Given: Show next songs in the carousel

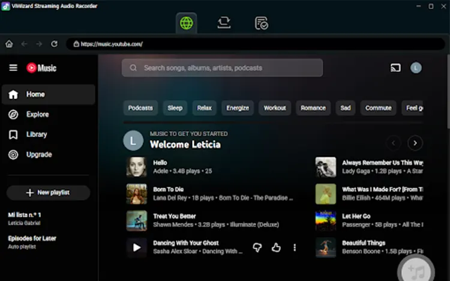Looking at the screenshot, I should [x=415, y=143].
